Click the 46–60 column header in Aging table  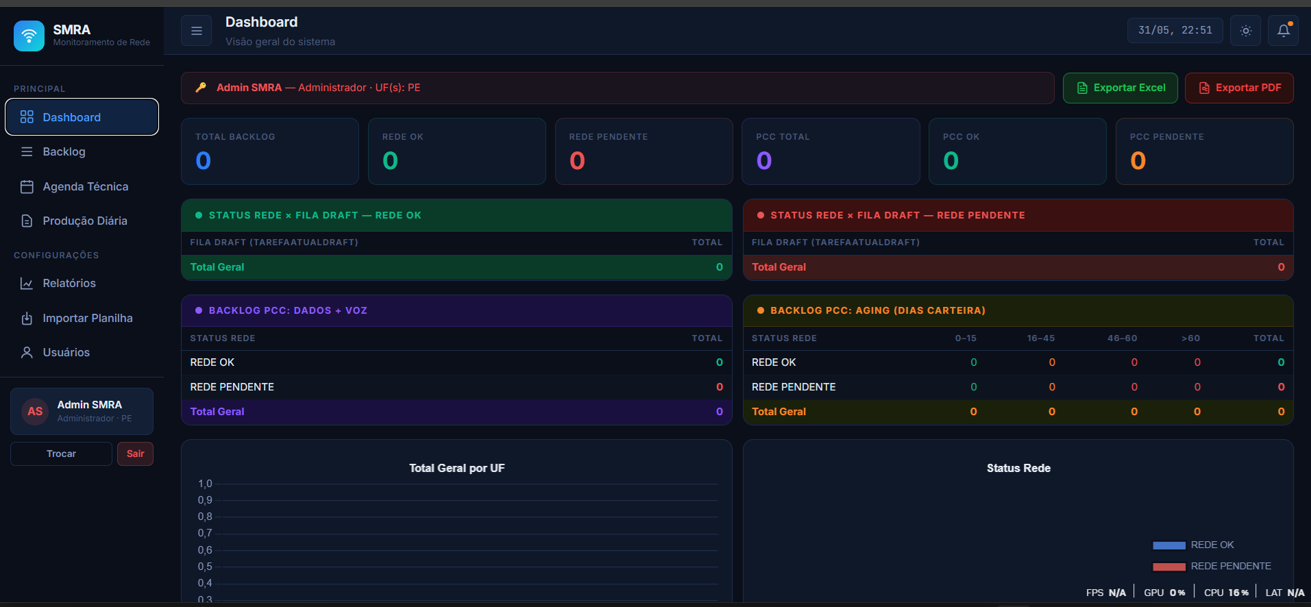pos(1122,338)
